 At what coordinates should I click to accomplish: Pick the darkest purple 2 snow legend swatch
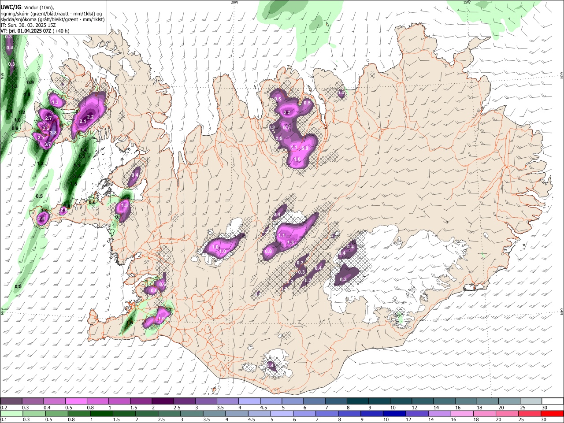click(162, 401)
